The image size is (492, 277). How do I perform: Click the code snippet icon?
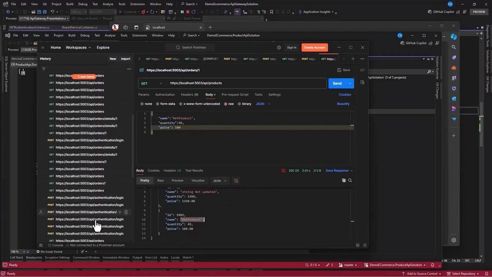click(362, 70)
